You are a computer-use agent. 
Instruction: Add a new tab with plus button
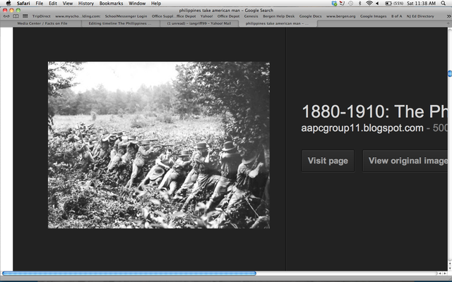click(x=448, y=23)
